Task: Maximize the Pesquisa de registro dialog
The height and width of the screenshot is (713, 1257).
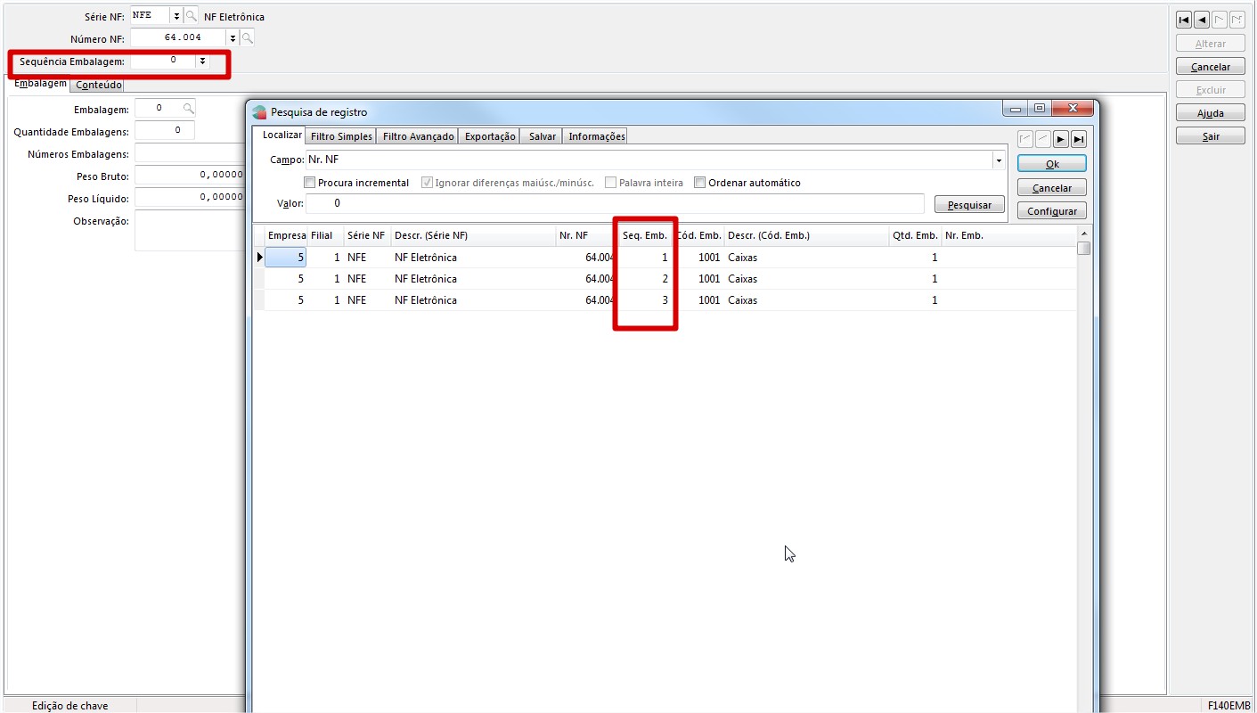Action: click(x=1040, y=108)
